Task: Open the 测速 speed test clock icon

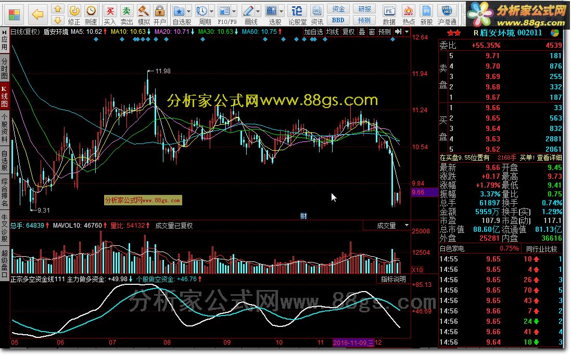Action: click(91, 10)
